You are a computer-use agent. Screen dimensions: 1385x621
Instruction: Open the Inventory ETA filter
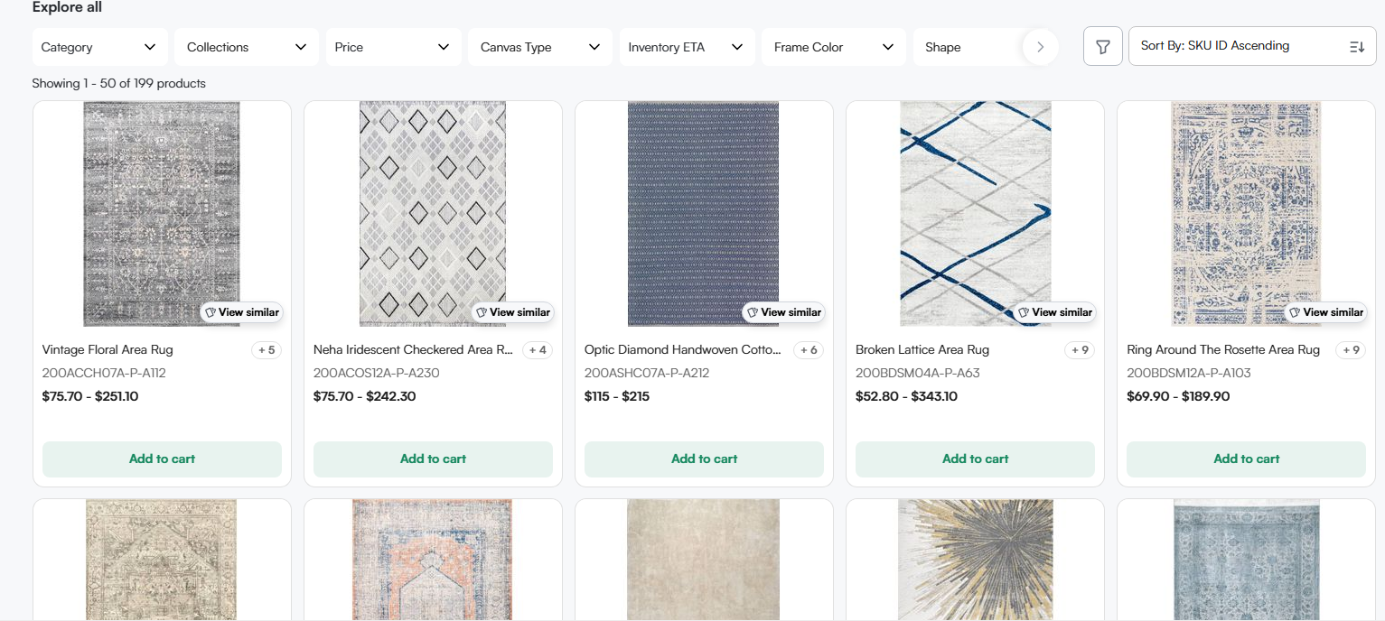coord(686,47)
